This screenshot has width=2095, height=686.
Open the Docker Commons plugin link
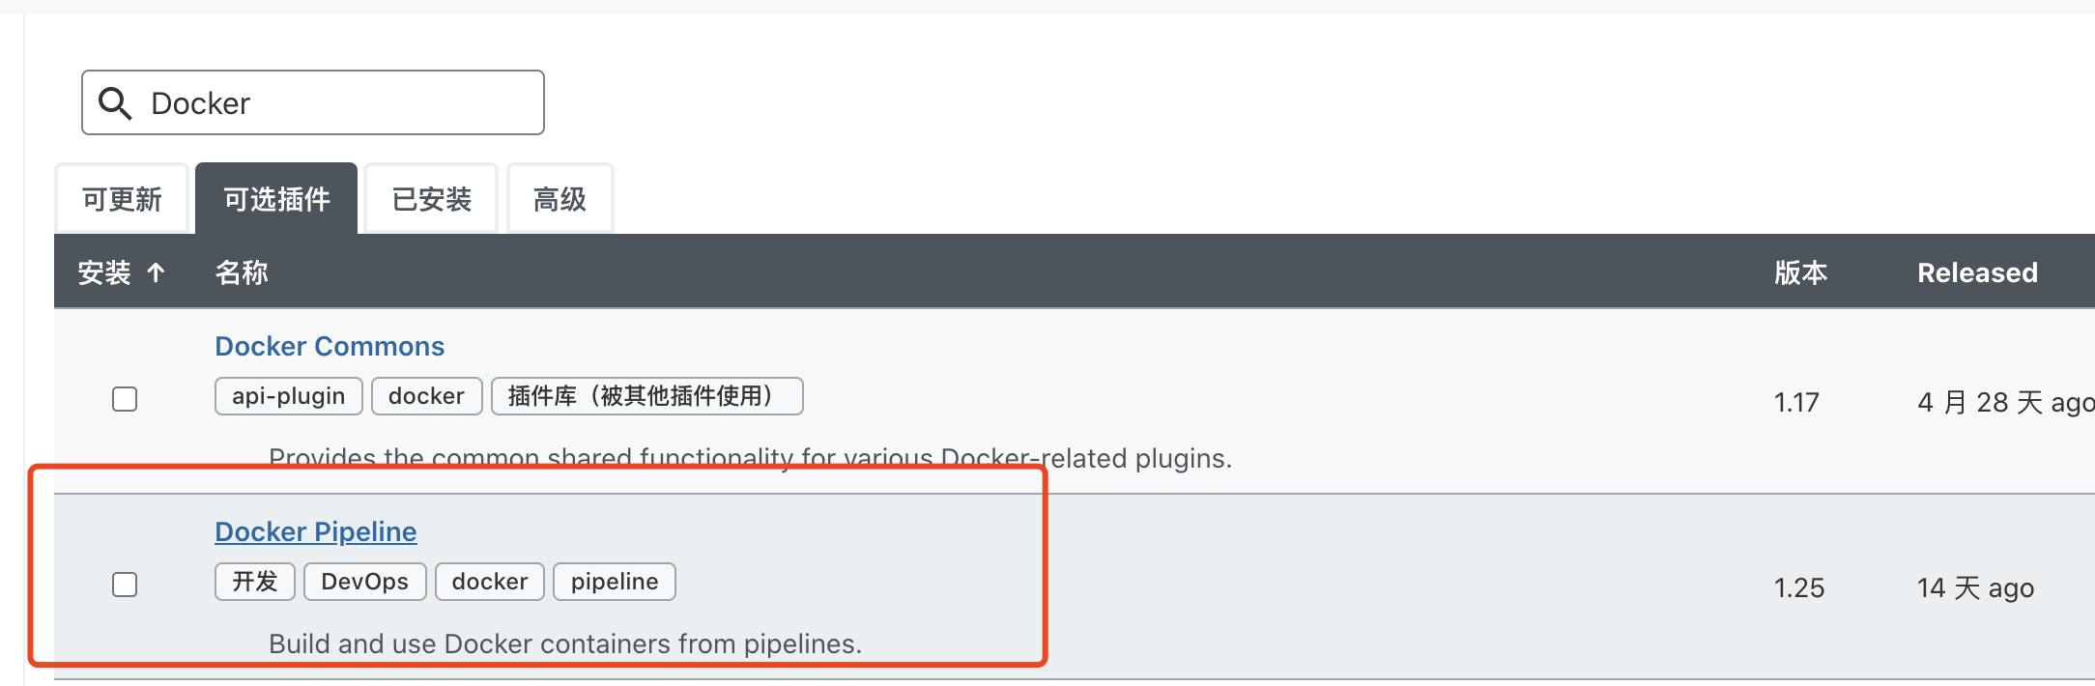[330, 346]
